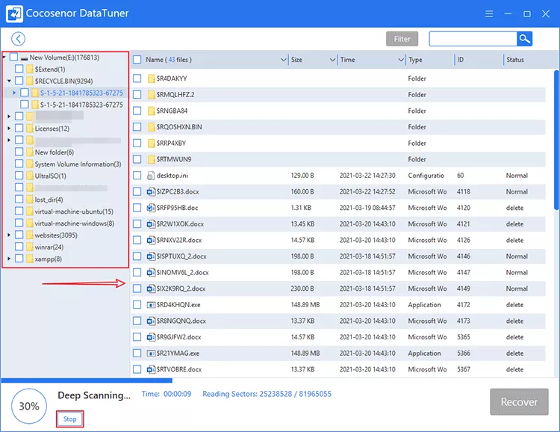Viewport: 560px width, 432px height.
Task: Open the Time column dropdown arrow
Action: tap(401, 60)
